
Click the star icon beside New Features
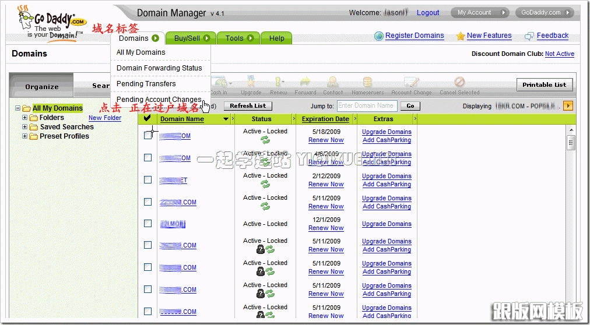point(460,36)
